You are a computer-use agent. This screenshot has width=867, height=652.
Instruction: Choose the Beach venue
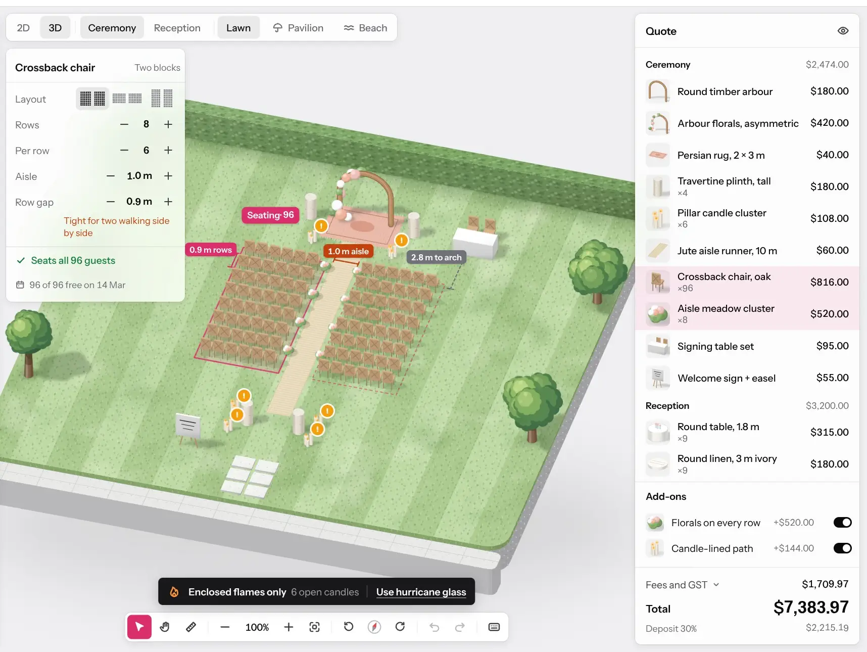click(365, 28)
